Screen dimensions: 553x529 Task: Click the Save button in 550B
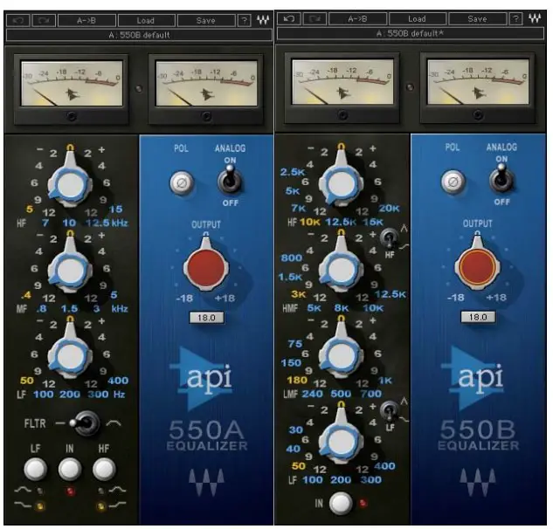[x=477, y=18]
